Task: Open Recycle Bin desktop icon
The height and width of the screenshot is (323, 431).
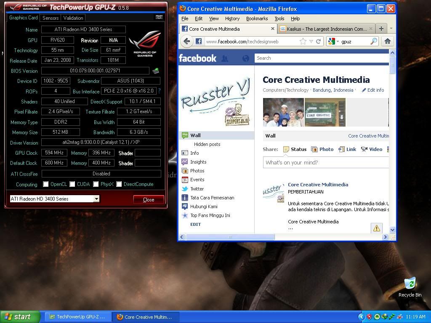Action: point(410,287)
